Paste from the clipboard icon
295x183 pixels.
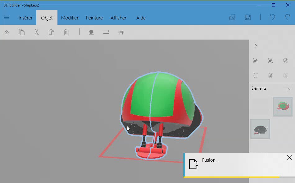coord(51,32)
